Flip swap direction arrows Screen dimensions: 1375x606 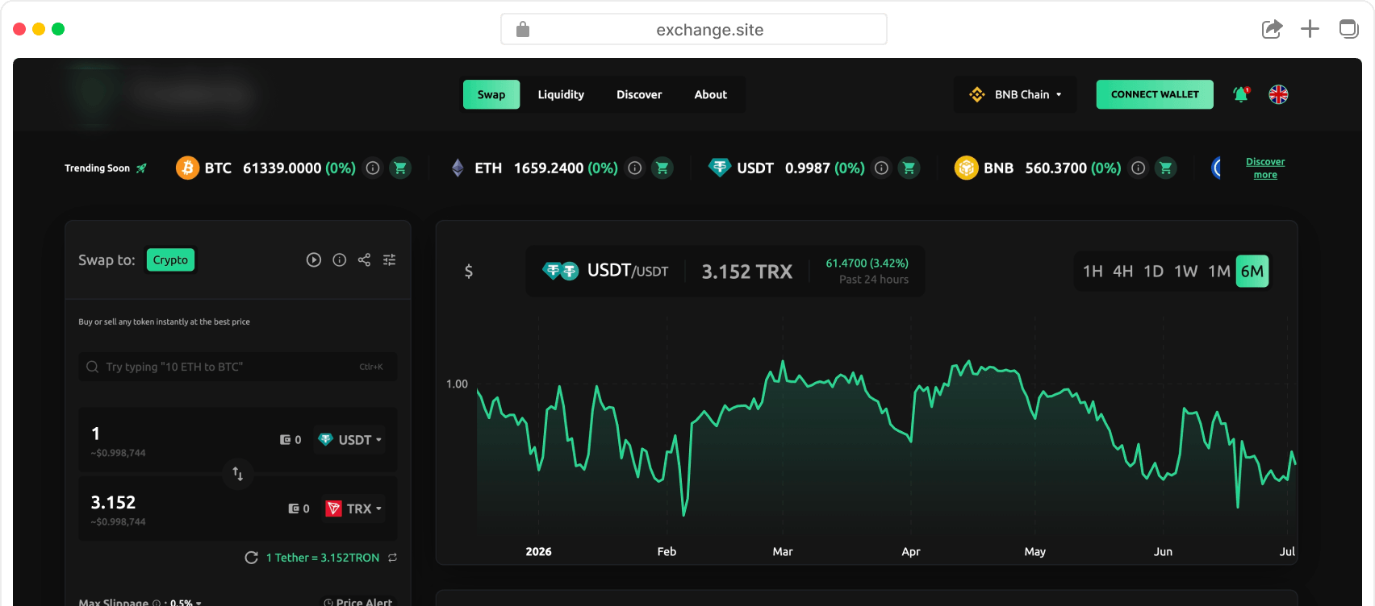tap(238, 474)
